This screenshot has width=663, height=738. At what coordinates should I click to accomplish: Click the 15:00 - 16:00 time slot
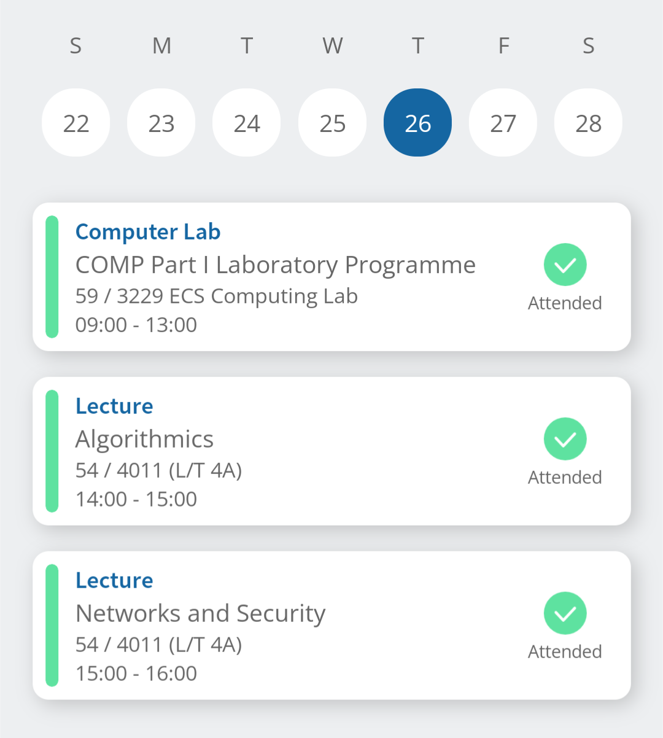136,674
